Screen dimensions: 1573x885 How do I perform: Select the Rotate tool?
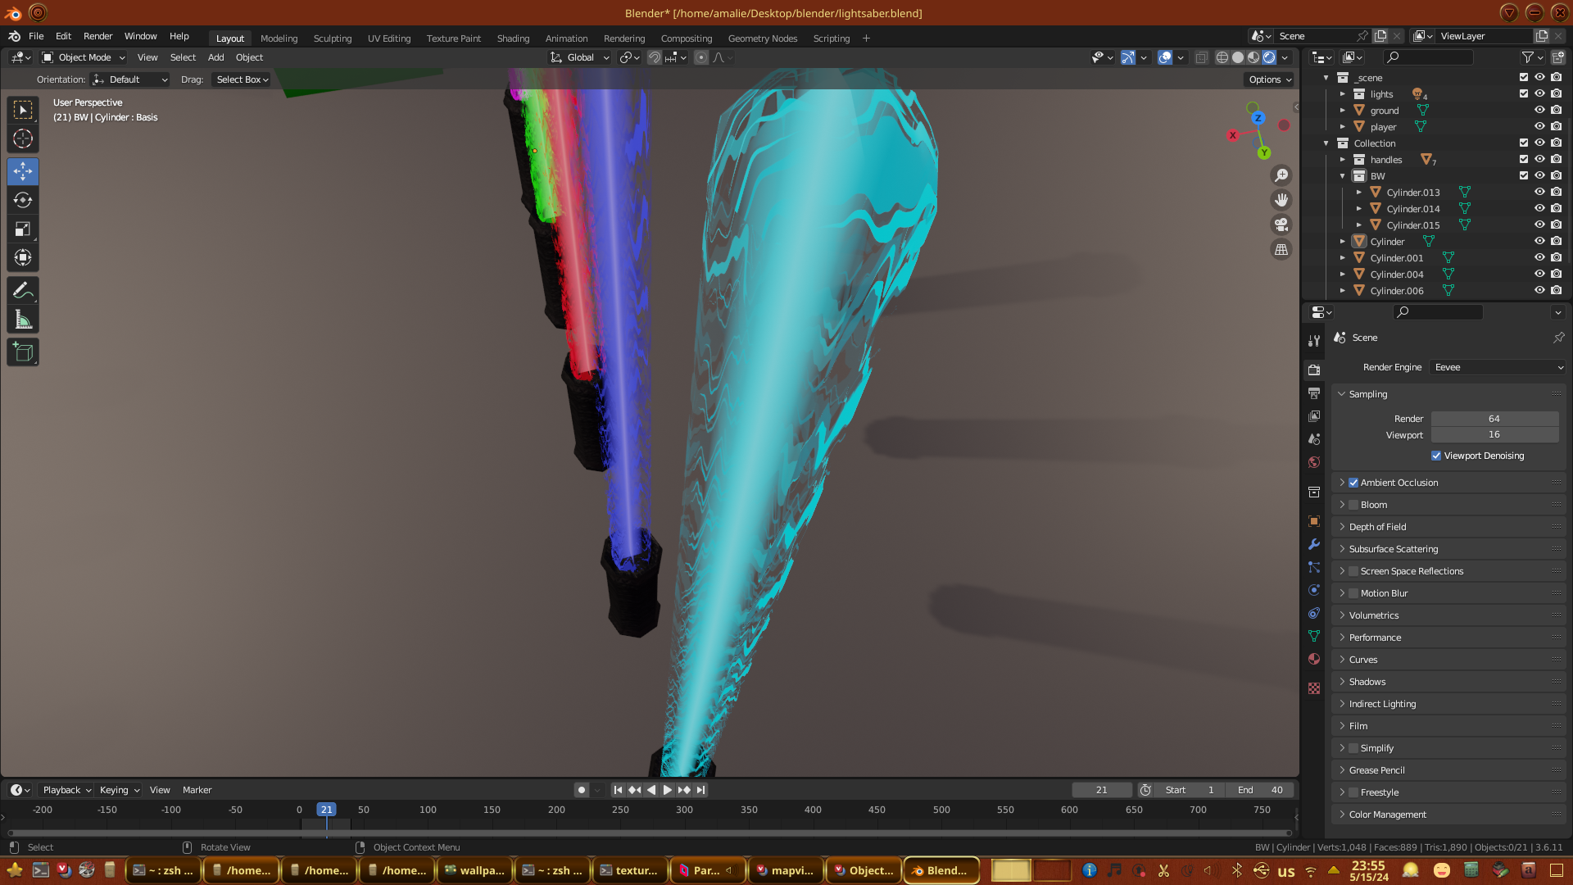coord(23,200)
